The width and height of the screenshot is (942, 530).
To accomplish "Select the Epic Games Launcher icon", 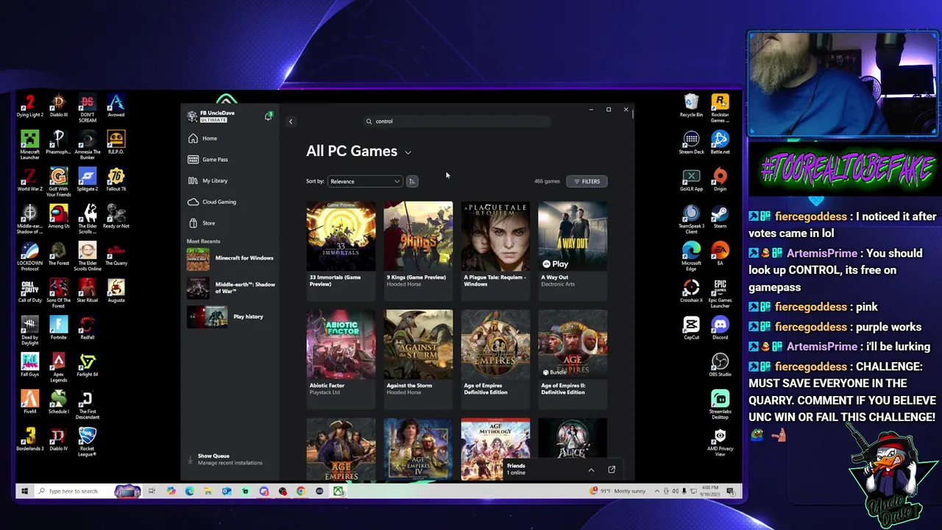I will (720, 294).
